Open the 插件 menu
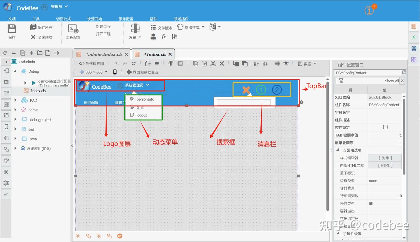Image resolution: width=420 pixels, height=242 pixels. click(x=153, y=19)
